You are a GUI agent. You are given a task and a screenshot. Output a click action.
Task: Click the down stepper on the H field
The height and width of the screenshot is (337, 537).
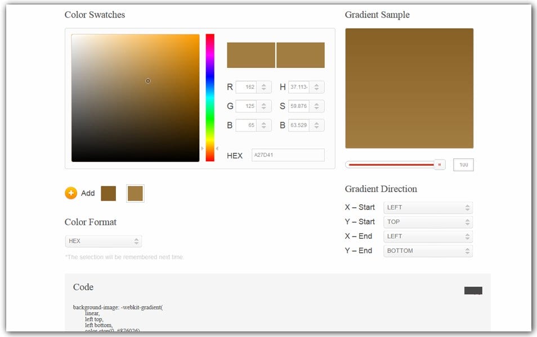pyautogui.click(x=317, y=89)
